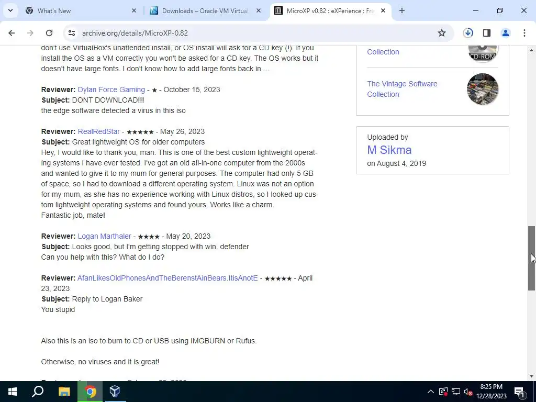Open Windows taskbar search

[x=38, y=392]
